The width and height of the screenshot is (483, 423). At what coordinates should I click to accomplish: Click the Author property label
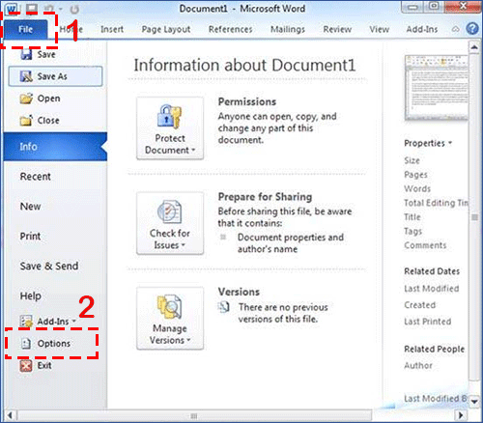point(418,365)
